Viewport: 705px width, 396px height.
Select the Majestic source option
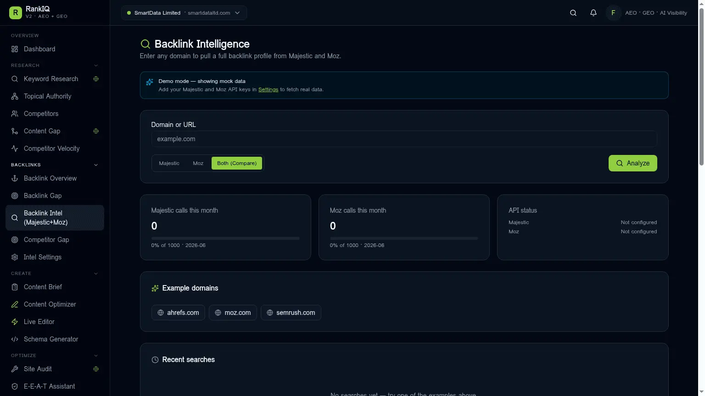(169, 163)
